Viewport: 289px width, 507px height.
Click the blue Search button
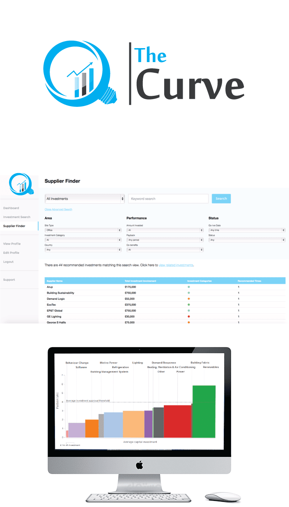(221, 199)
